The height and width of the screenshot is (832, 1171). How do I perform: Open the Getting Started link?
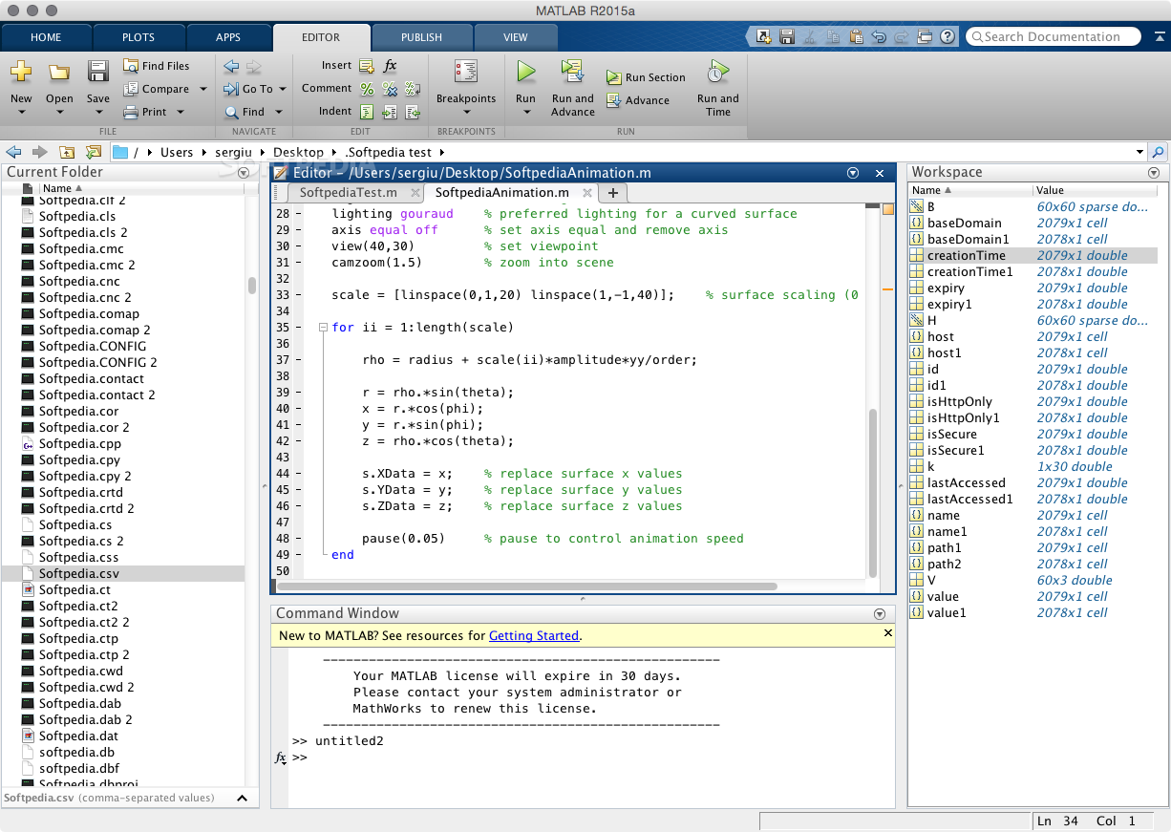(533, 635)
